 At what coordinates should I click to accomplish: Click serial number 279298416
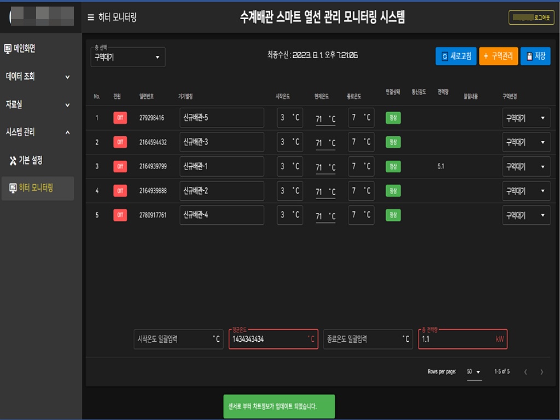click(x=151, y=118)
